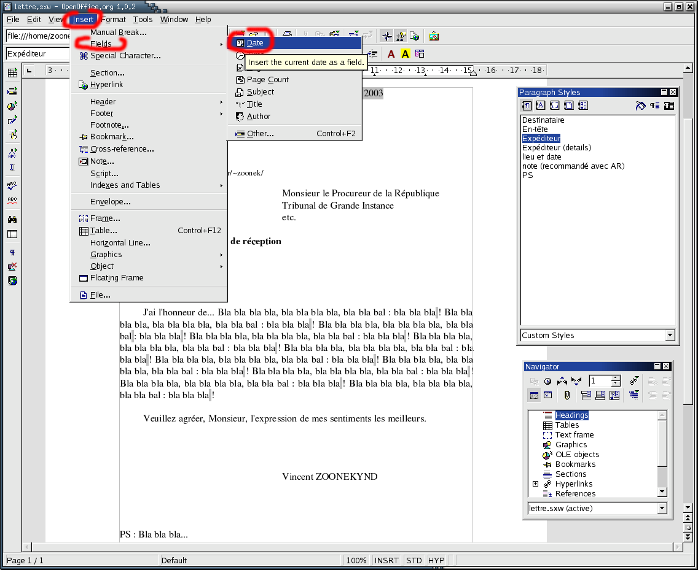Open Find & Replace binoculars icon

(x=12, y=219)
